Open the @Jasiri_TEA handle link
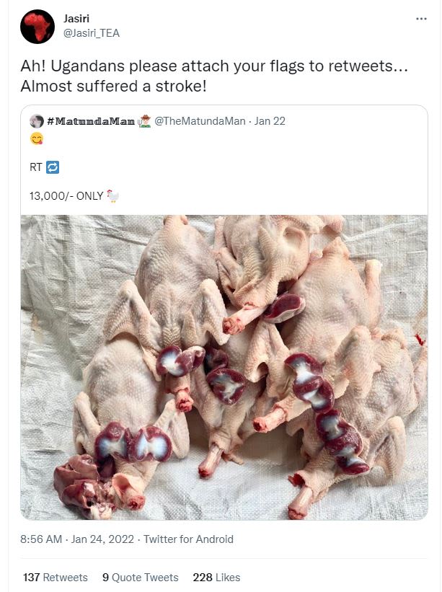The image size is (442, 592). (x=92, y=33)
